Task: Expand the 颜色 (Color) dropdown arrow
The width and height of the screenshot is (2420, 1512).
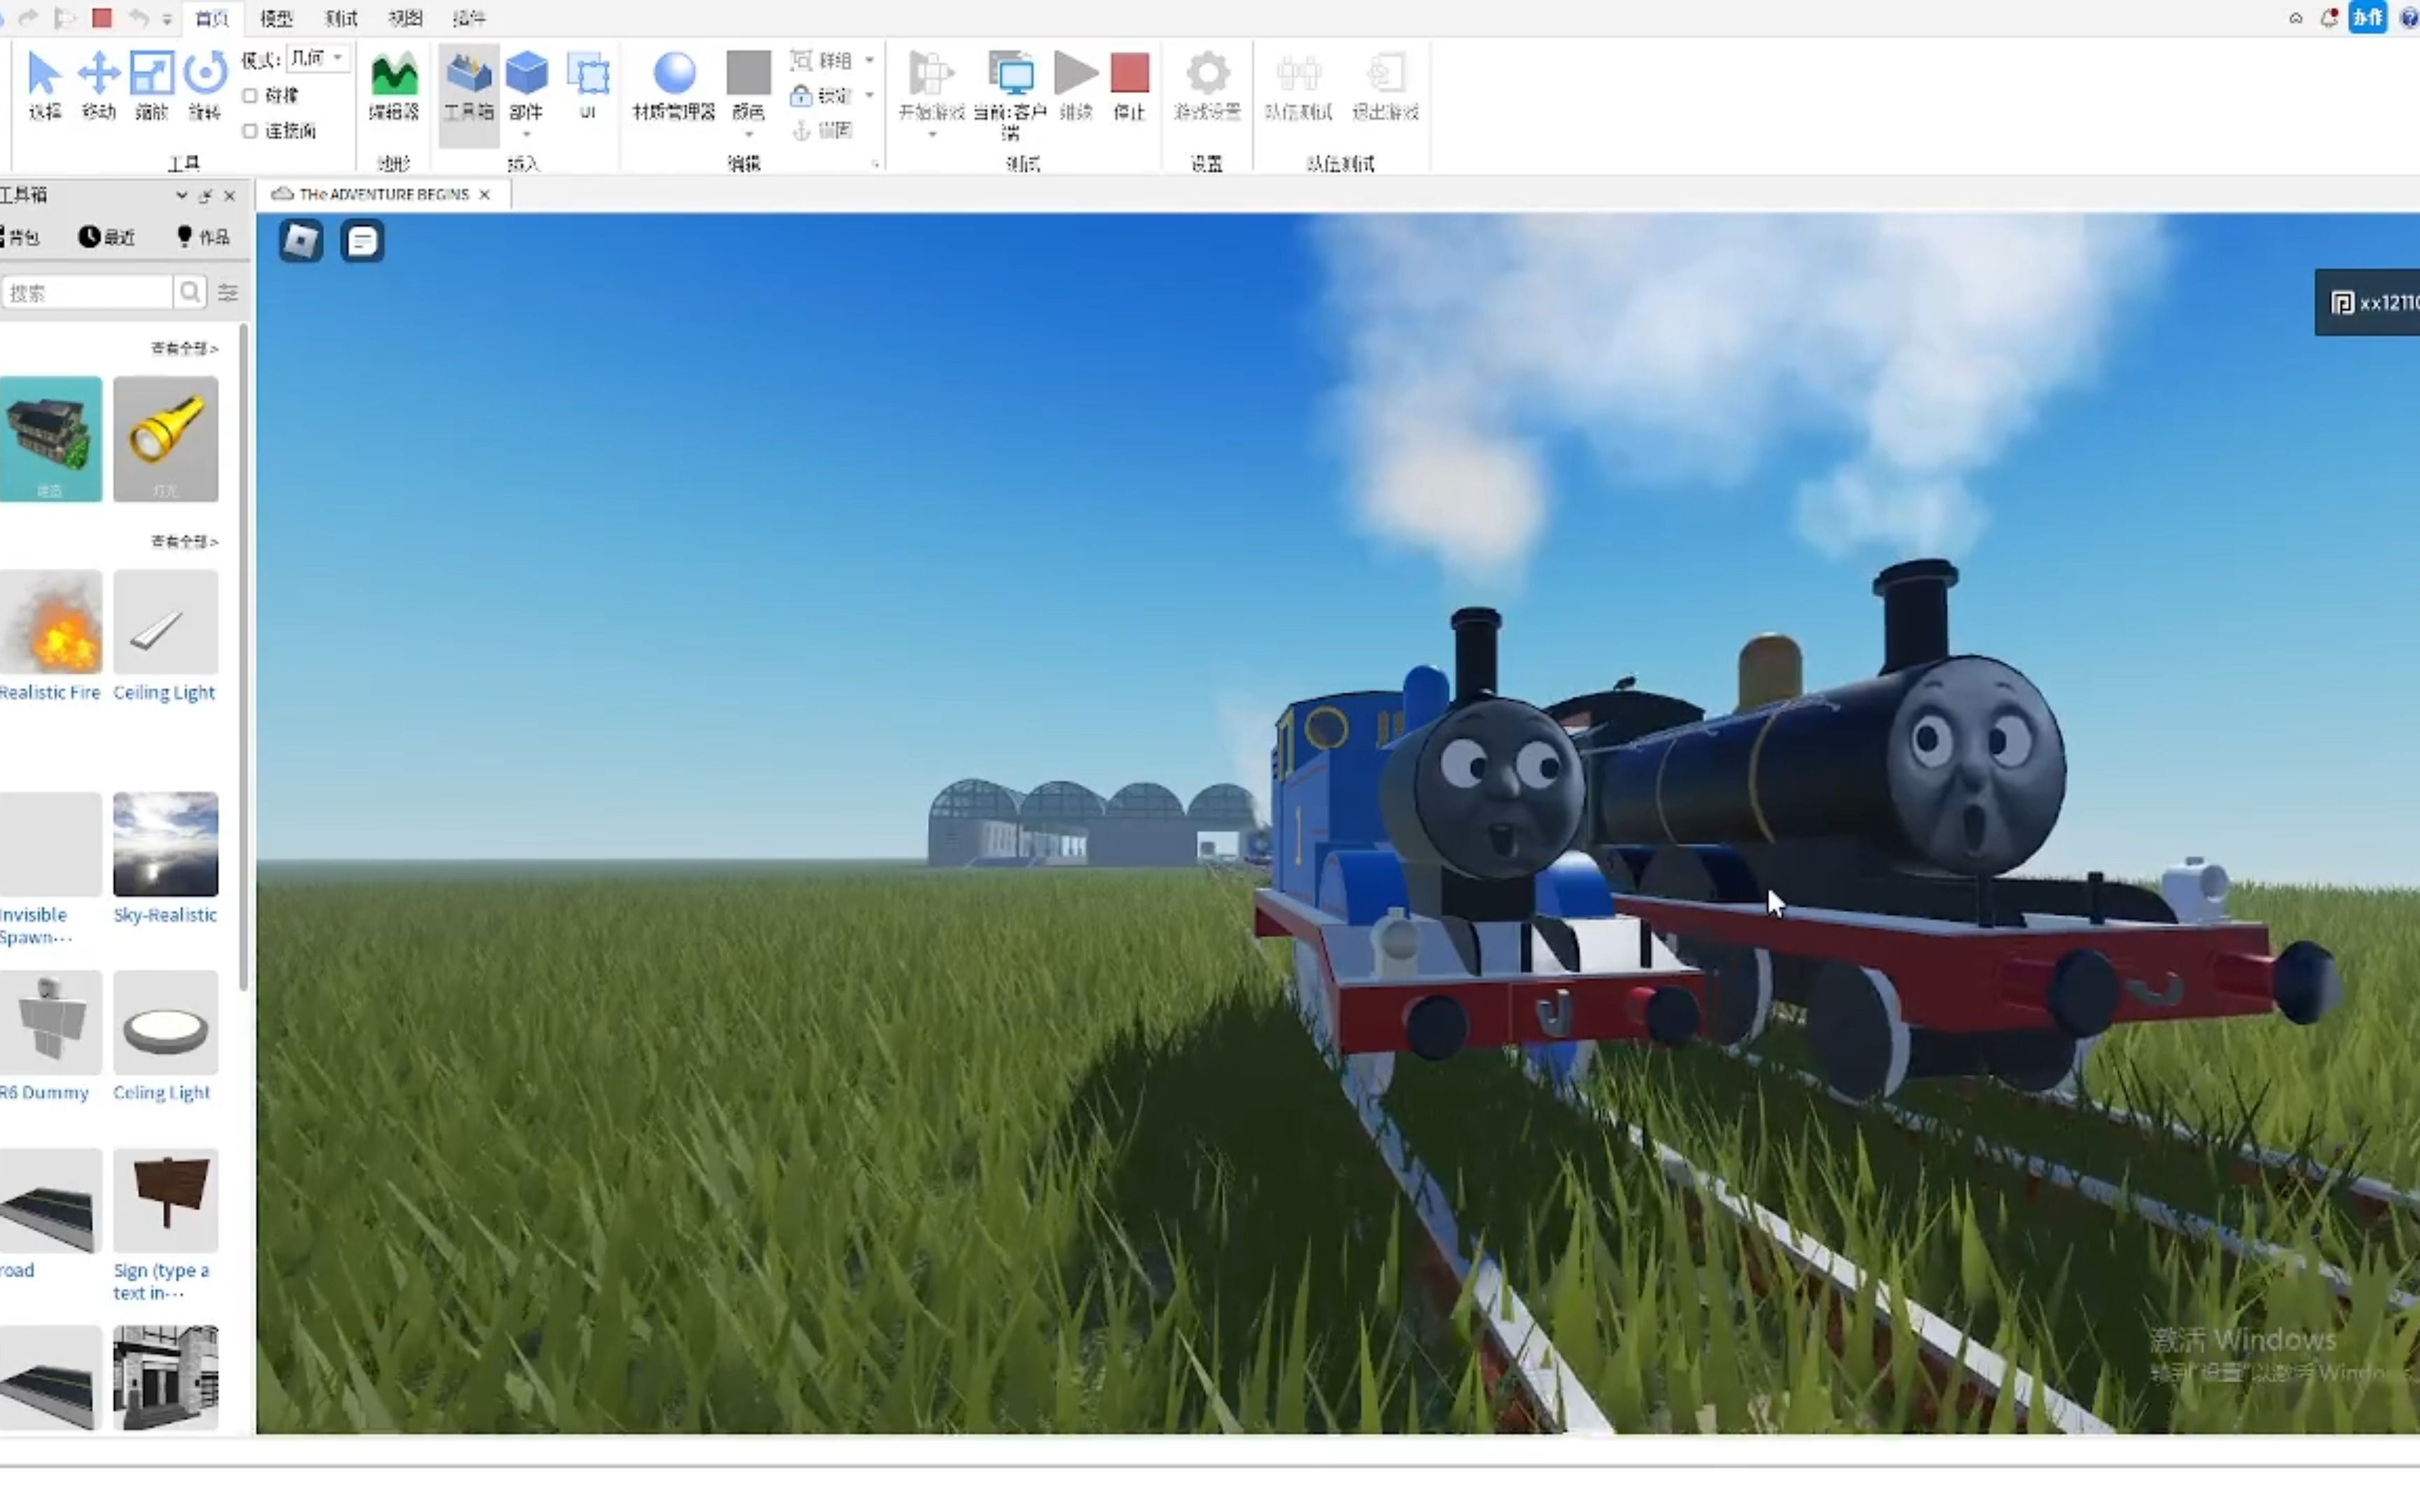Action: click(x=748, y=134)
